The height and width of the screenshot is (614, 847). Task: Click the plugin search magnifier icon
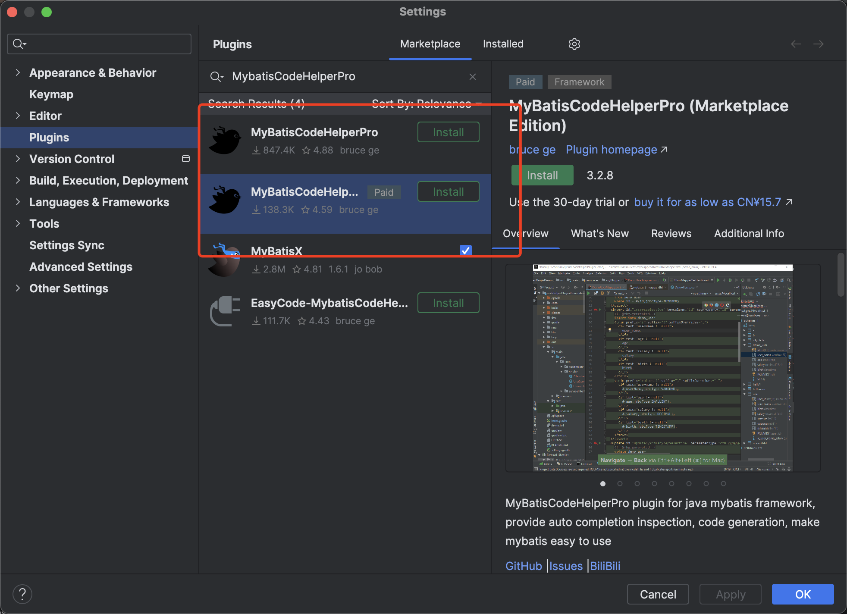216,77
